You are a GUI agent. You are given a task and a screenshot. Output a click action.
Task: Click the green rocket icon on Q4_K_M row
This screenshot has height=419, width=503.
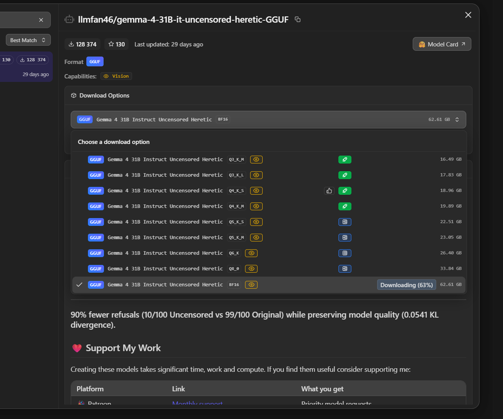click(x=345, y=206)
